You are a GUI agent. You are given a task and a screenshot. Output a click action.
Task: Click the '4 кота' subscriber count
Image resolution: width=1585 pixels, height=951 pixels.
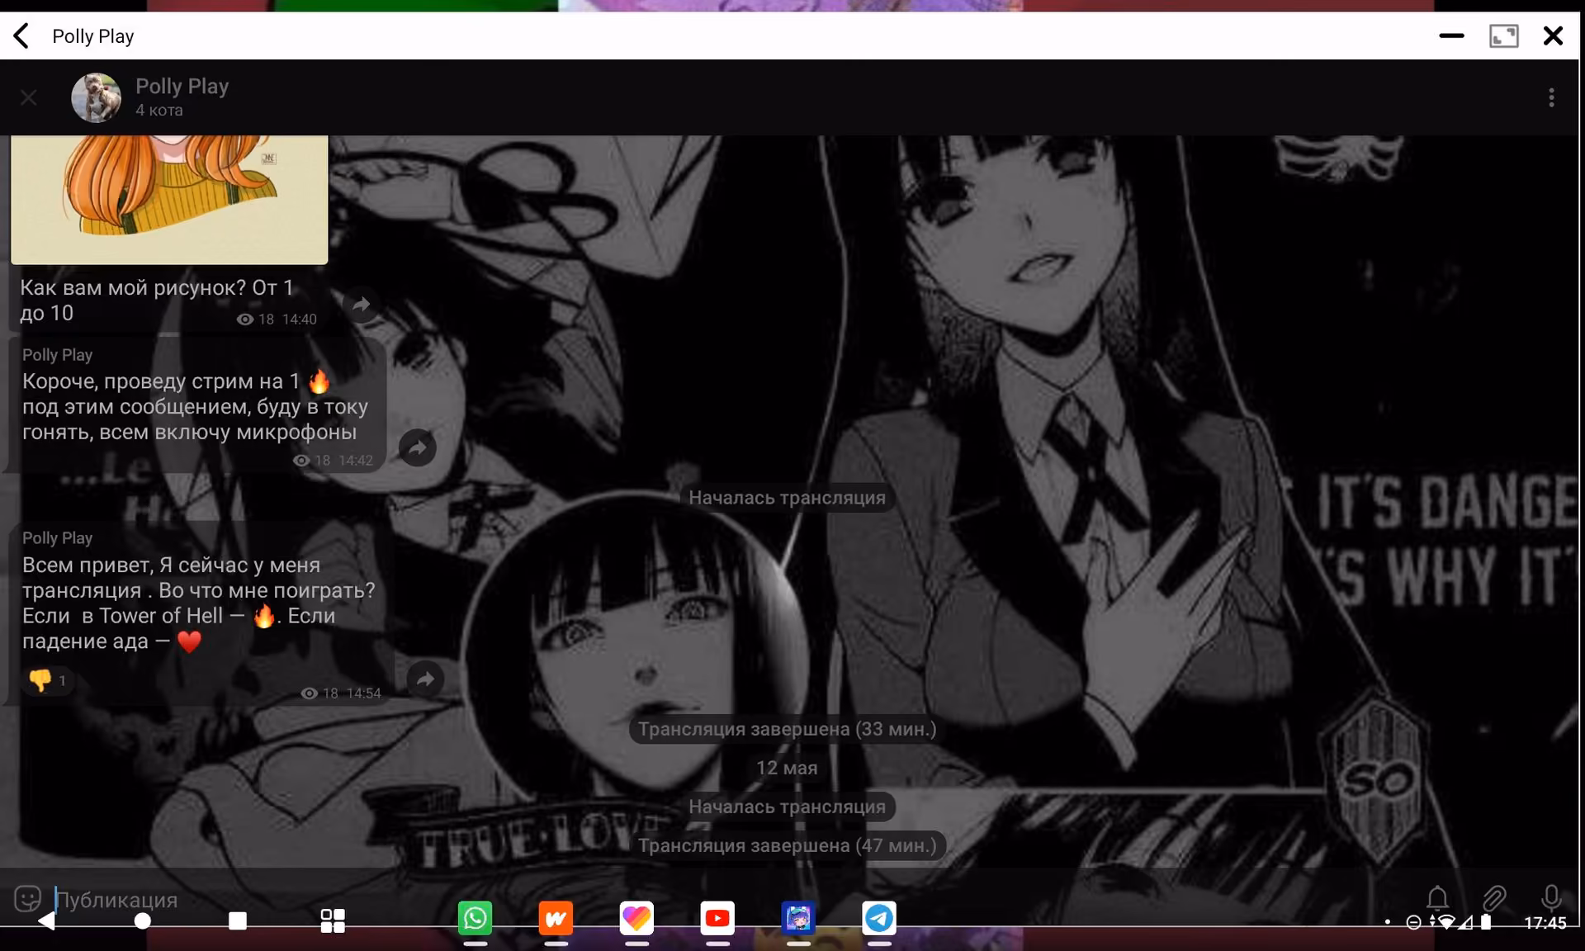159,111
